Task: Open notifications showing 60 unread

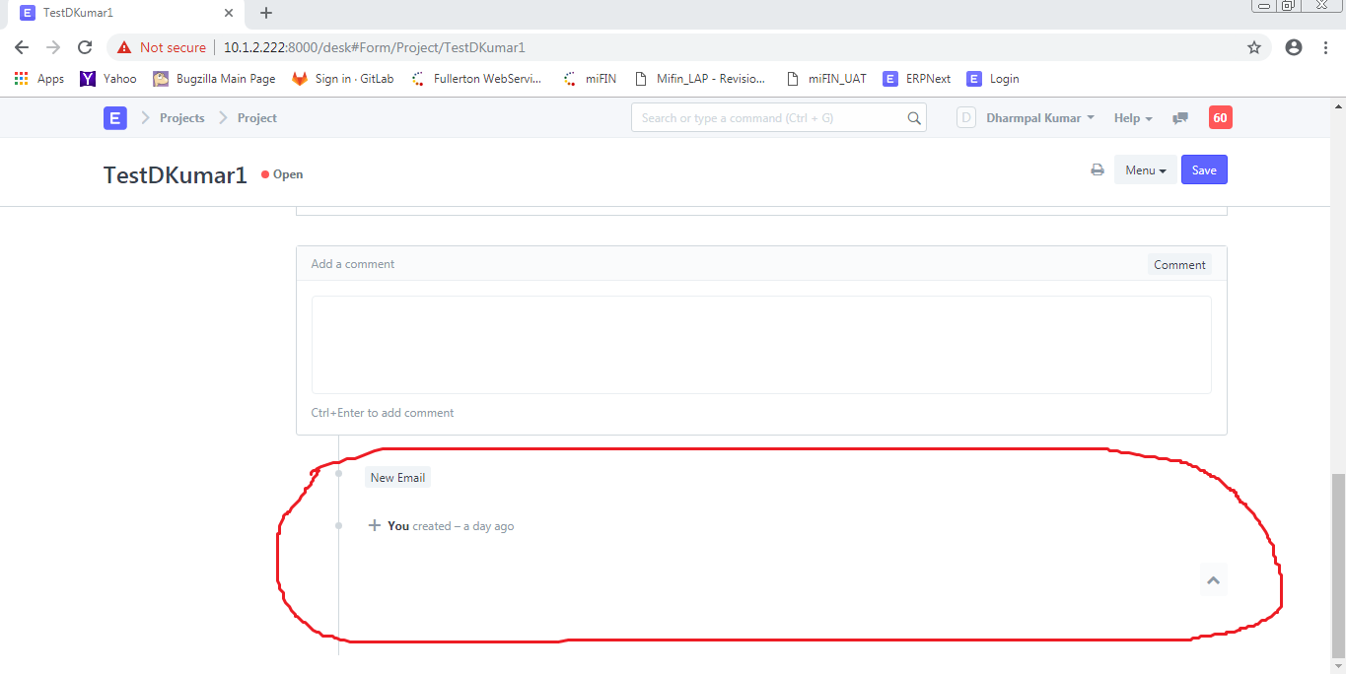Action: pyautogui.click(x=1220, y=117)
